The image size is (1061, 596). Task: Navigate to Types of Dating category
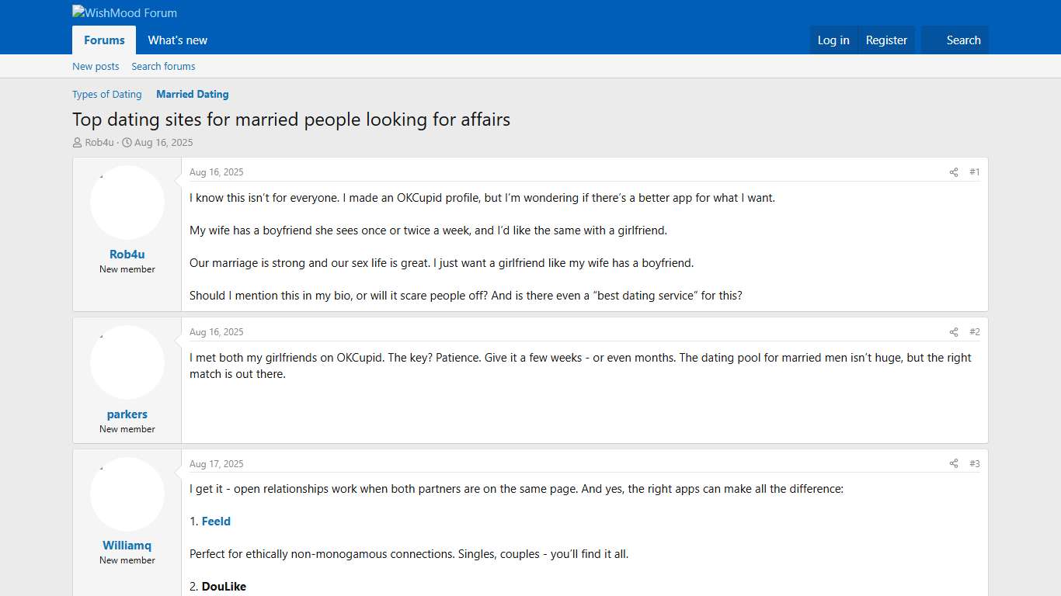tap(106, 94)
